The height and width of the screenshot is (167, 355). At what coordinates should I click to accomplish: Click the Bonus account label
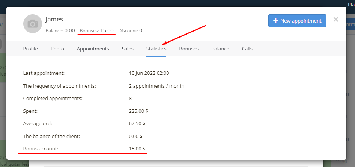41,149
